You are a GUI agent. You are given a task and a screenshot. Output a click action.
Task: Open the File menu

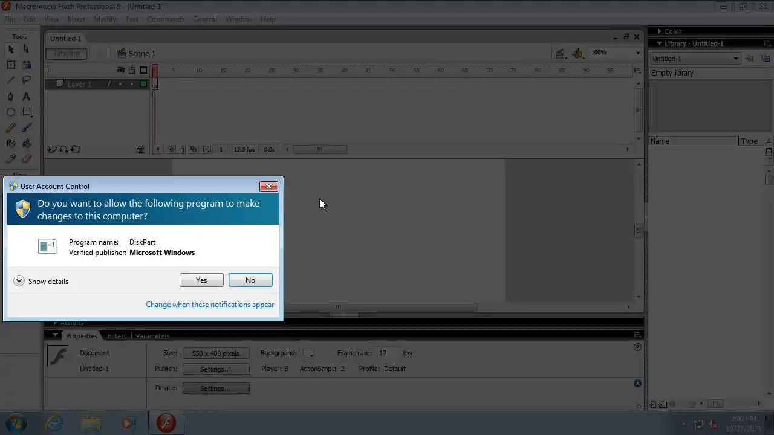coord(10,19)
